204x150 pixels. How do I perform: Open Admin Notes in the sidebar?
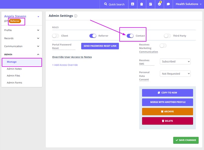14,69
